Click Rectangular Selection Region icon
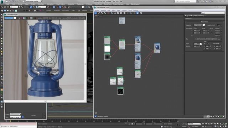 [25, 7]
